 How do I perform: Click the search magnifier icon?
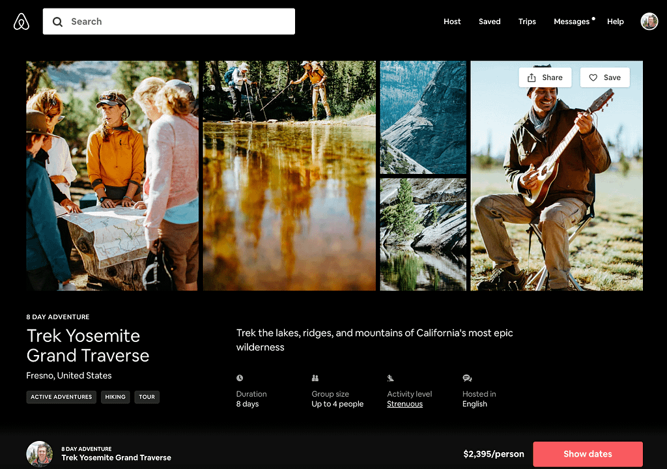pos(57,21)
